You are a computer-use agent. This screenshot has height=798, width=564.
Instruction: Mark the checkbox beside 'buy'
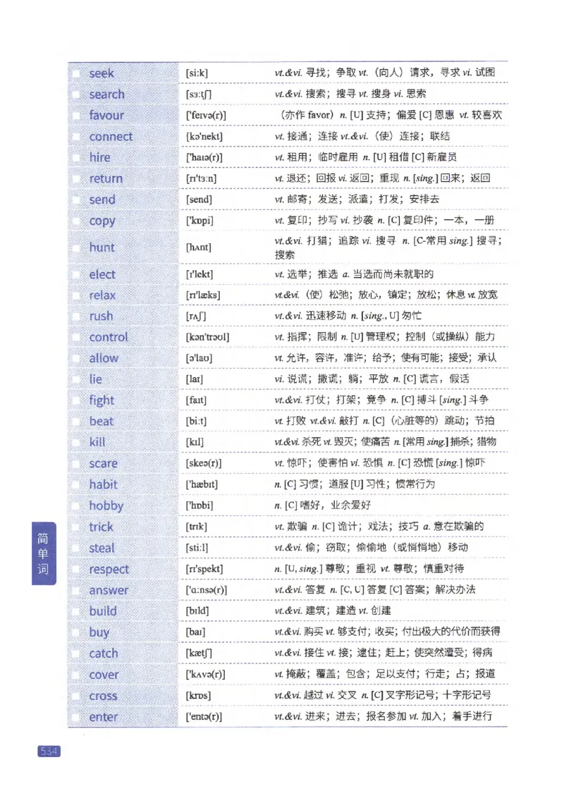(76, 632)
